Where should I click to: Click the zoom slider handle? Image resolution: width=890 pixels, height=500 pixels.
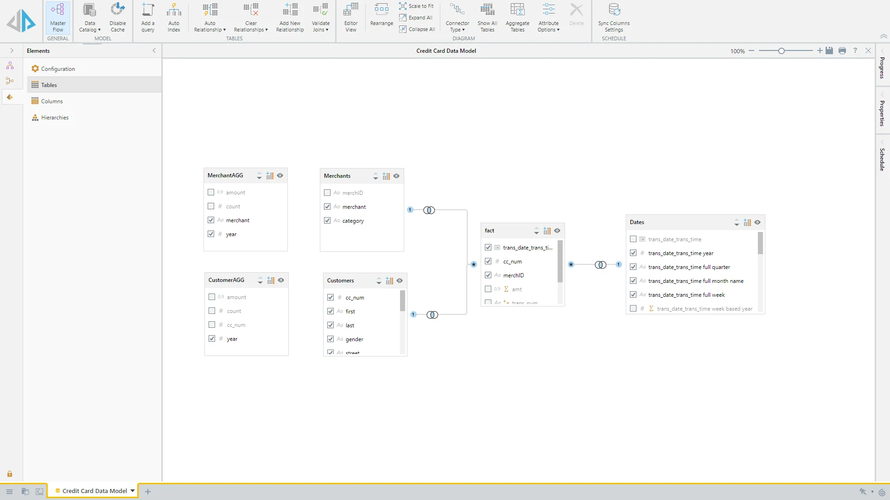[x=782, y=51]
